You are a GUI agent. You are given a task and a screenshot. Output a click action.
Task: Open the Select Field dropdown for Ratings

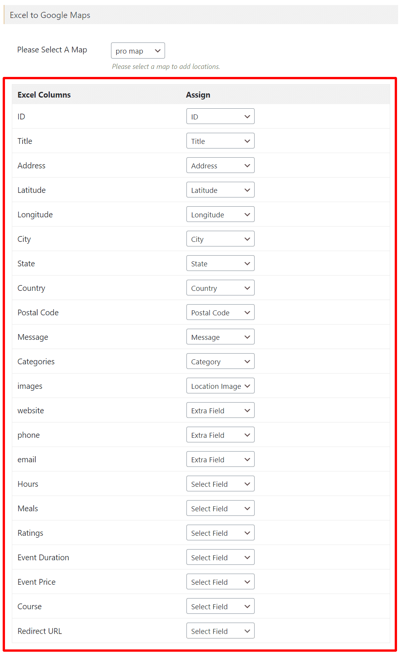[x=220, y=532]
